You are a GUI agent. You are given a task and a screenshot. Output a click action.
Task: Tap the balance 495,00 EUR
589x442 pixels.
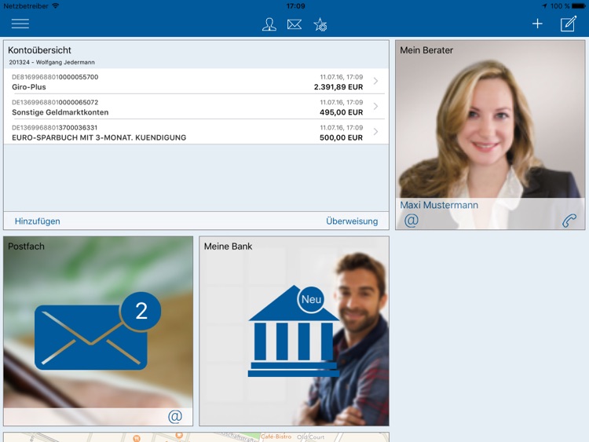coord(341,112)
